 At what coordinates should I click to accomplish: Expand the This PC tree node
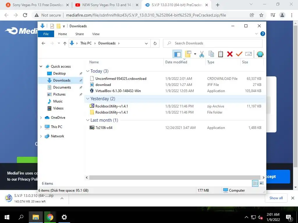point(41,127)
